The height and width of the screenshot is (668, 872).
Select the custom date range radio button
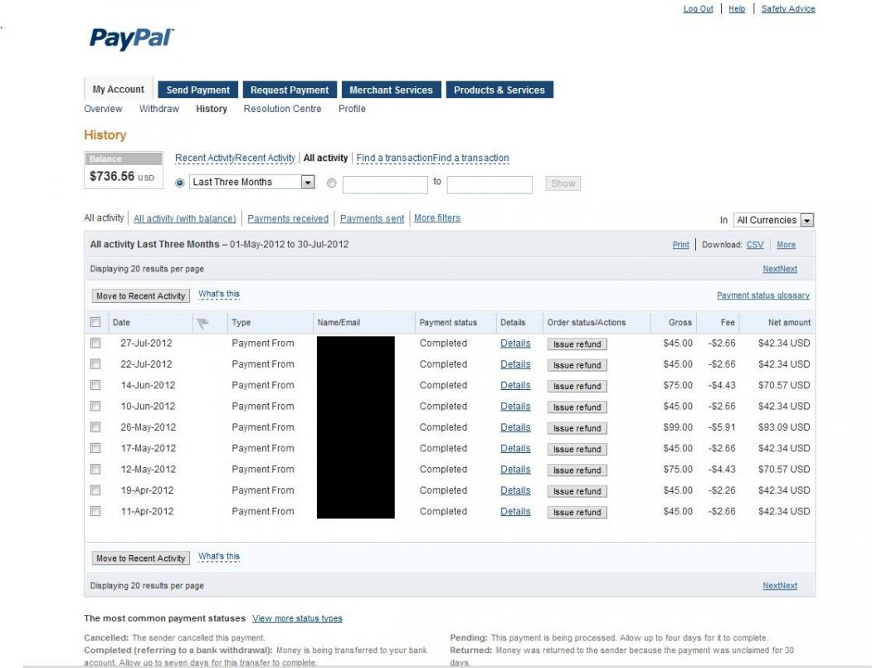[x=331, y=183]
